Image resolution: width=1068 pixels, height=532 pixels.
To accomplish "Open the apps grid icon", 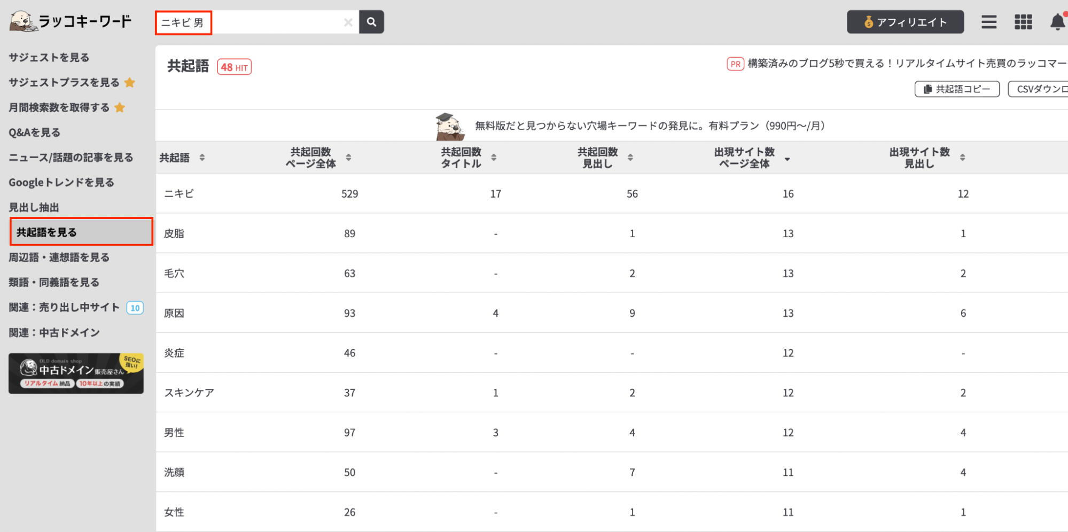I will tap(1023, 22).
